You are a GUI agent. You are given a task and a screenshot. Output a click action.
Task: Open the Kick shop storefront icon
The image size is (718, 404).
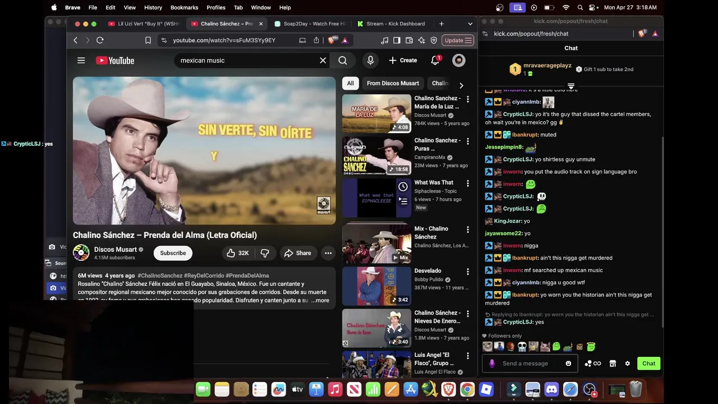tap(613, 364)
